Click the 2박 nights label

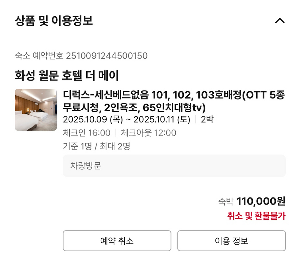click(207, 120)
